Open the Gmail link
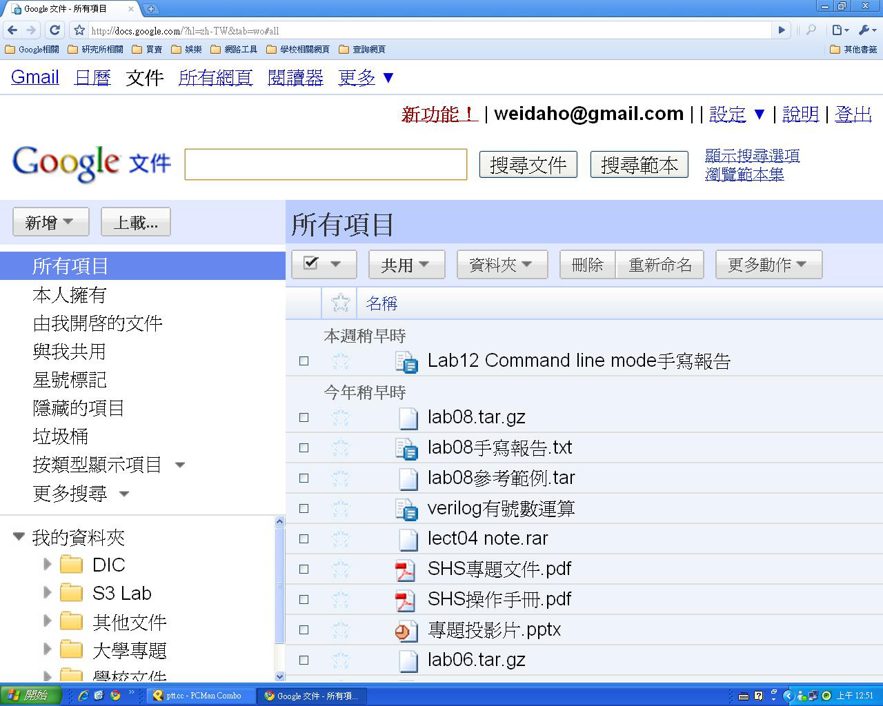Viewport: 883px width, 706px height. pyautogui.click(x=35, y=77)
